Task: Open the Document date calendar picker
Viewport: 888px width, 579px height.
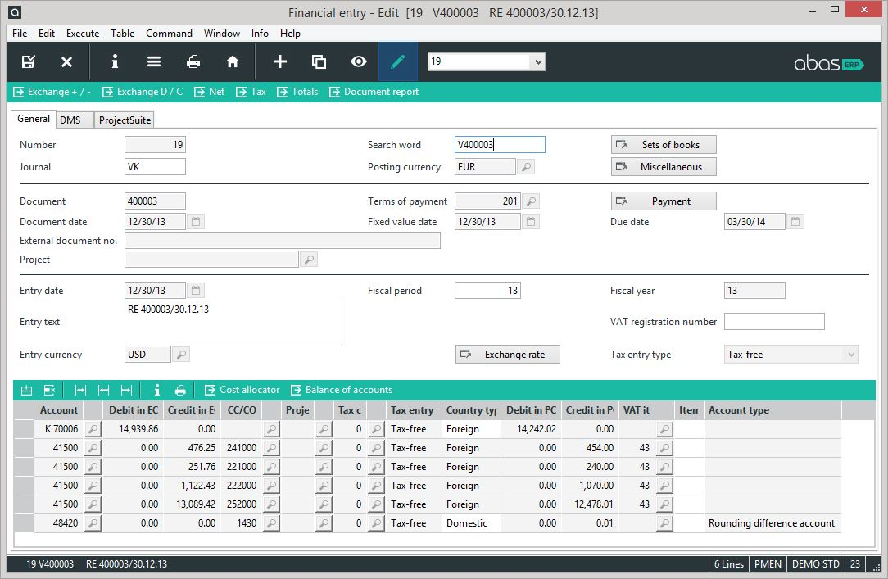Action: pos(195,221)
